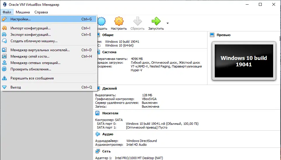Viewport: 281px width, 160px height.
Task: Click the wrench icon beside Настройки
Action: coord(4,19)
